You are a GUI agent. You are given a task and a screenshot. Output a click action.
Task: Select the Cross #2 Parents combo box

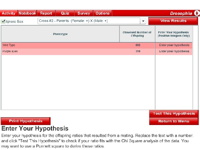pos(92,21)
